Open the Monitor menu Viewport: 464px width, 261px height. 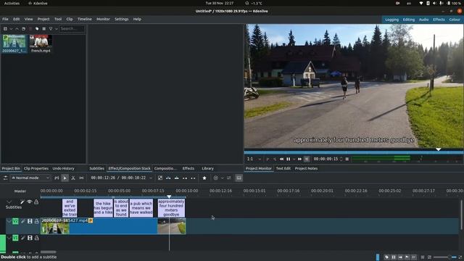coord(103,19)
